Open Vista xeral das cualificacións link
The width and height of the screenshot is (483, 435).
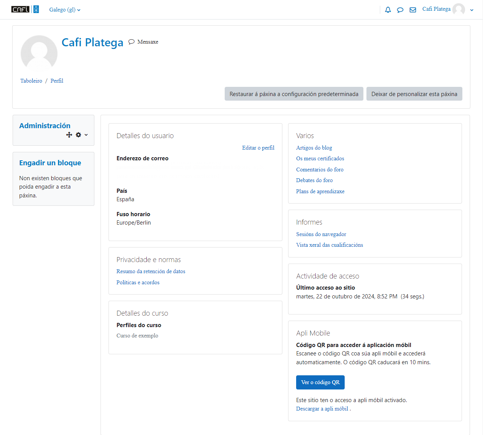tap(329, 245)
